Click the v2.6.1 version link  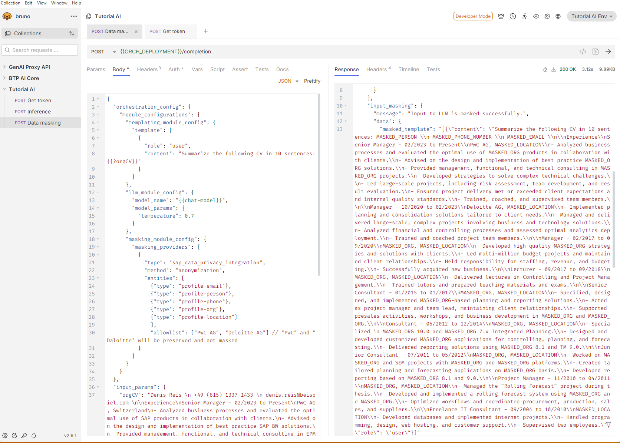(x=70, y=436)
